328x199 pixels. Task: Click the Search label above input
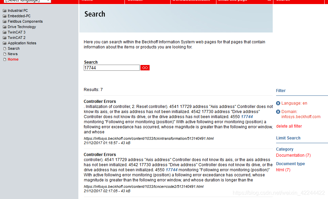91,62
